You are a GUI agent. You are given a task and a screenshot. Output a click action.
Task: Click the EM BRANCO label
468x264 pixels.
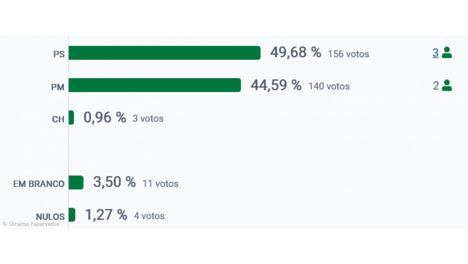(39, 184)
